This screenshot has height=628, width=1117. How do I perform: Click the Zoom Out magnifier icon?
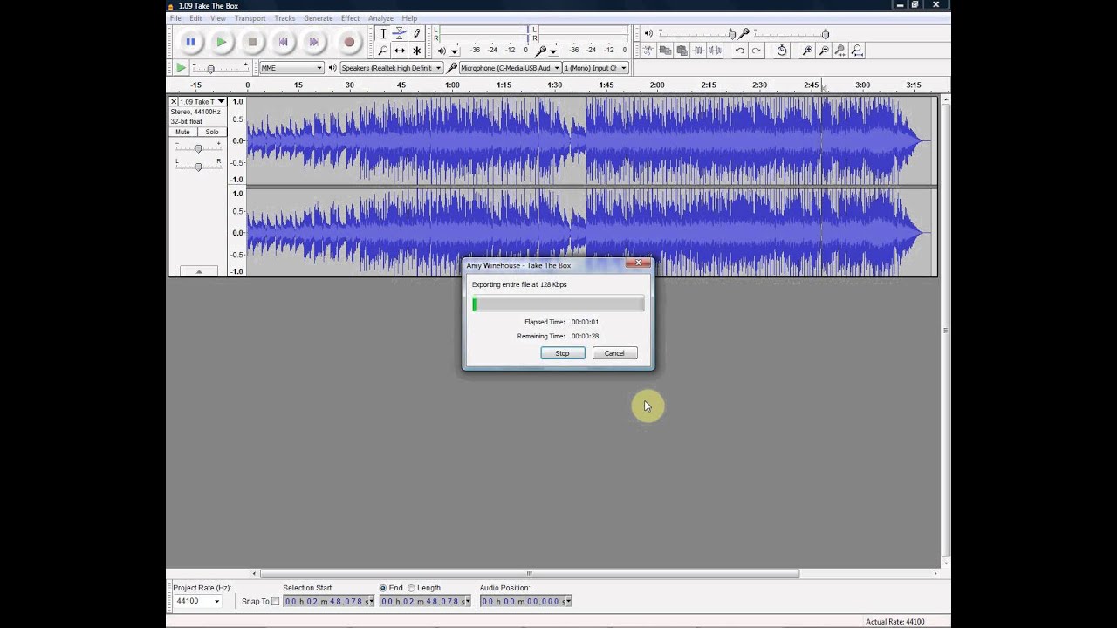pyautogui.click(x=824, y=51)
